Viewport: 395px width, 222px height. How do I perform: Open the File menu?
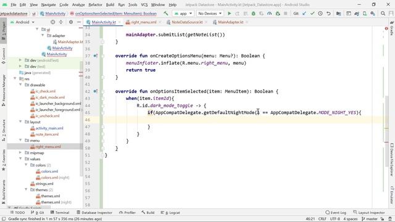coord(14,4)
